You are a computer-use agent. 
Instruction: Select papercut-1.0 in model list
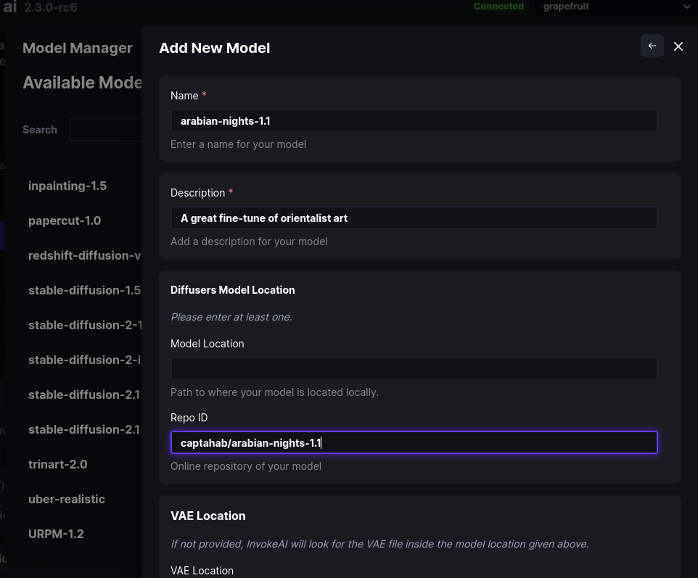point(65,220)
